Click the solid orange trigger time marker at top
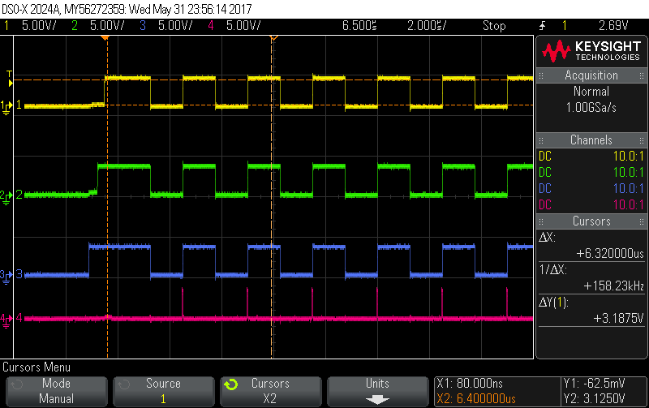The width and height of the screenshot is (649, 408). 105,38
